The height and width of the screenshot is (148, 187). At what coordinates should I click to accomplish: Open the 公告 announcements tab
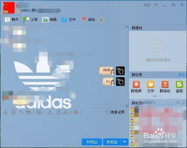click(x=30, y=20)
